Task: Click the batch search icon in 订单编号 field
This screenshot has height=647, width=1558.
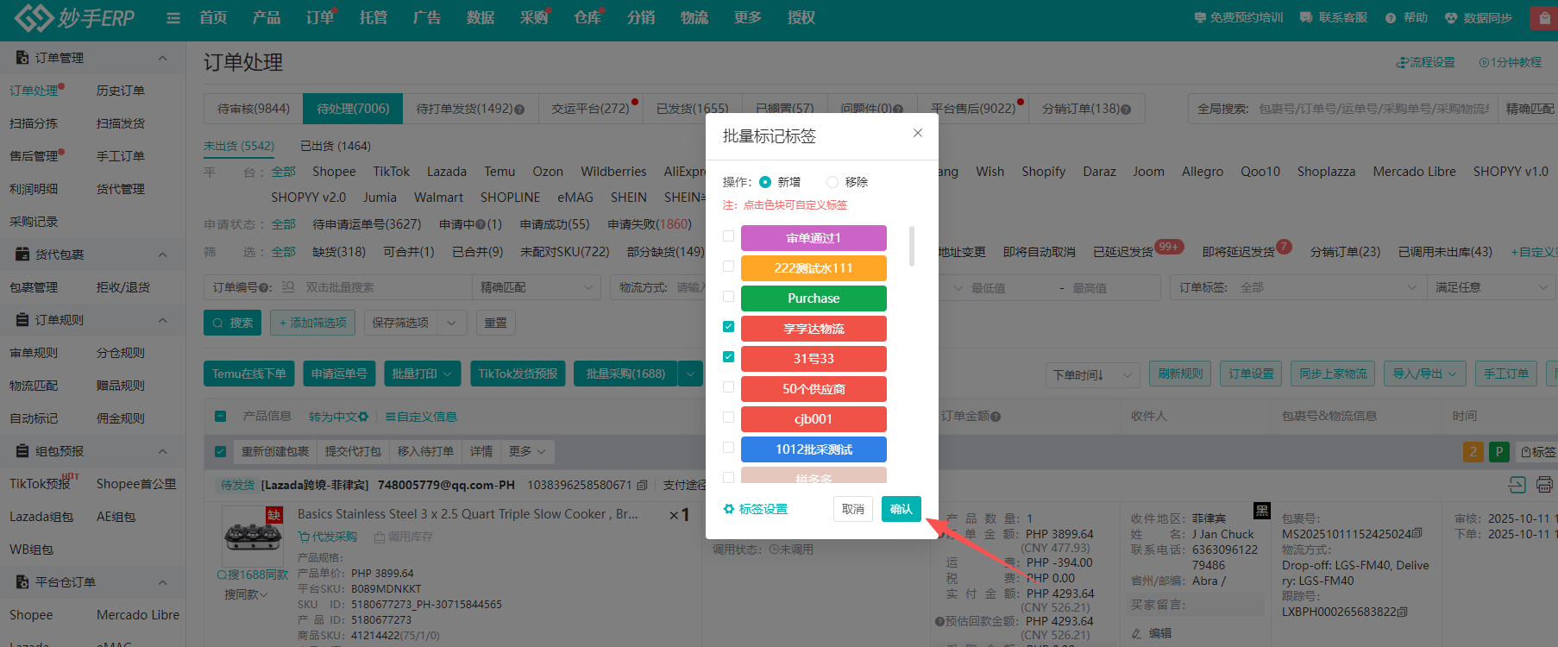Action: click(x=288, y=287)
